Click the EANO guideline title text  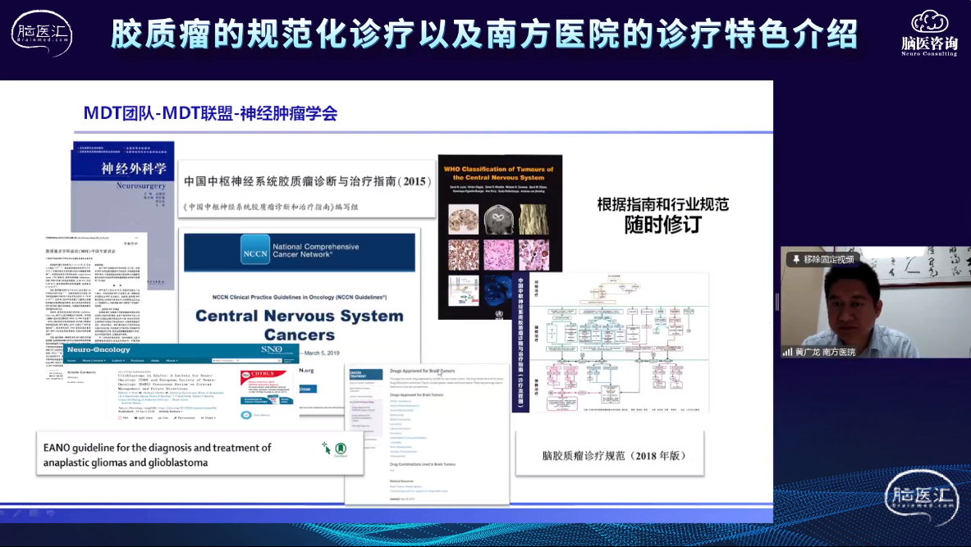(158, 455)
